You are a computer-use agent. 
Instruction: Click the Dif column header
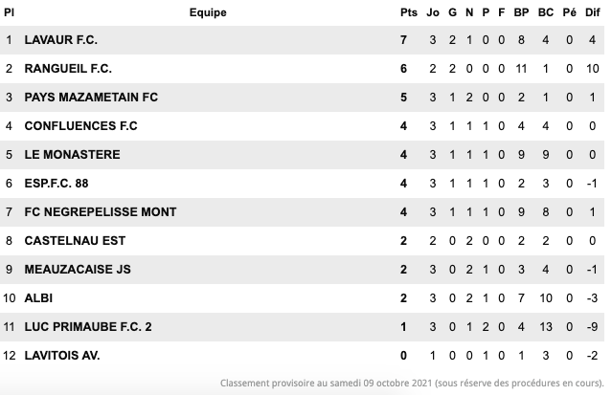click(x=594, y=12)
